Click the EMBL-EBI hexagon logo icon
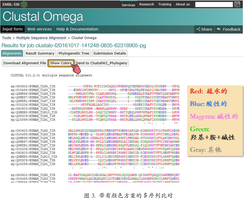This screenshot has width=244, height=198. coord(24,4)
